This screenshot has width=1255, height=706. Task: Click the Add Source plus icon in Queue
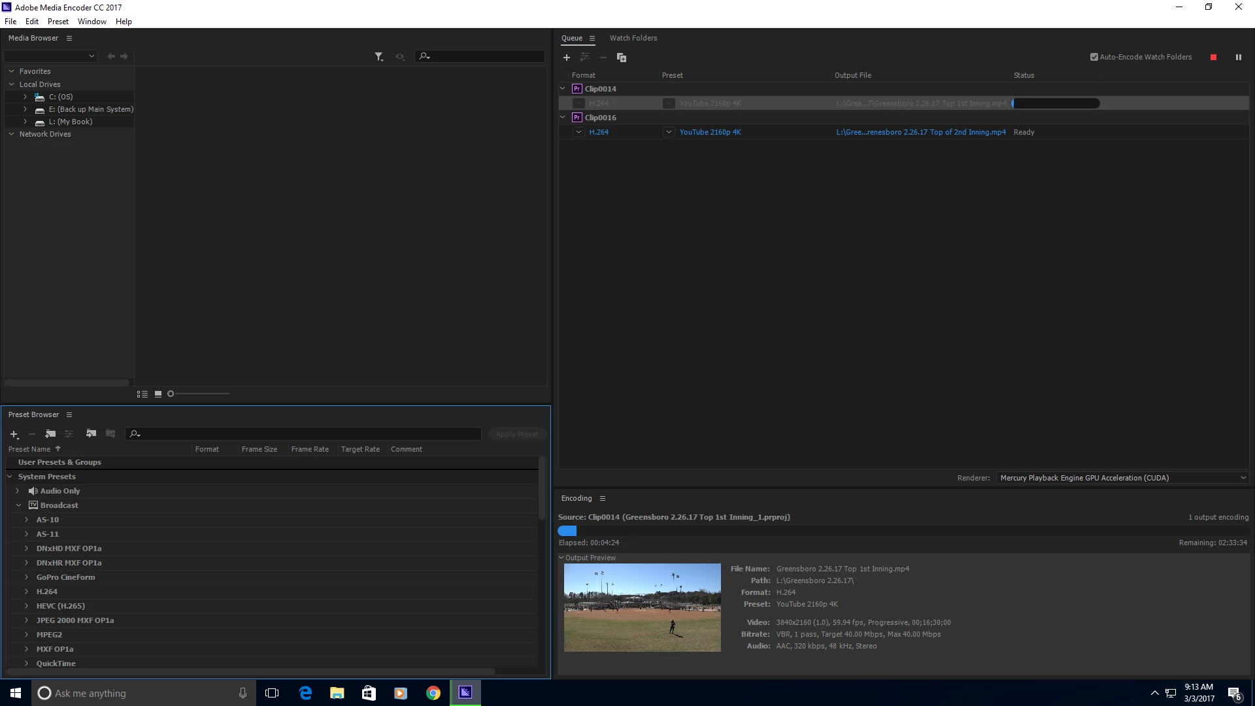(x=567, y=58)
